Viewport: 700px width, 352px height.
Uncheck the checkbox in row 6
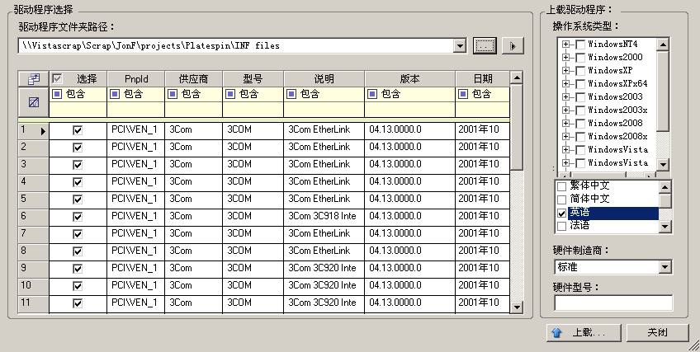(x=78, y=217)
